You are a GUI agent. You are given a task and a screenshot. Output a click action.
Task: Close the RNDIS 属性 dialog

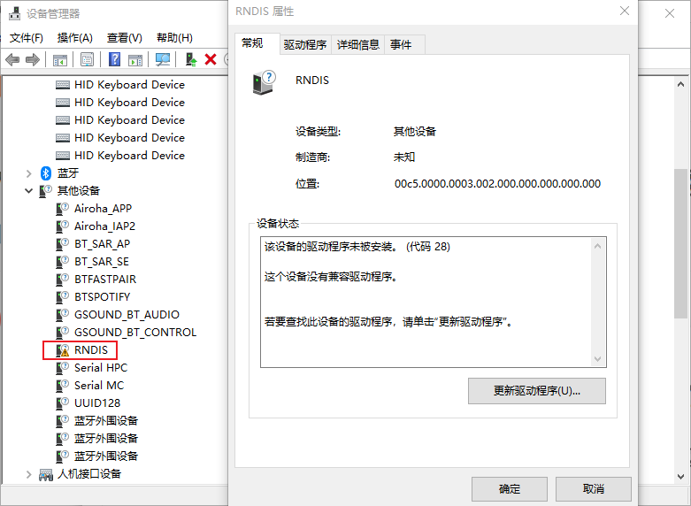(x=625, y=11)
